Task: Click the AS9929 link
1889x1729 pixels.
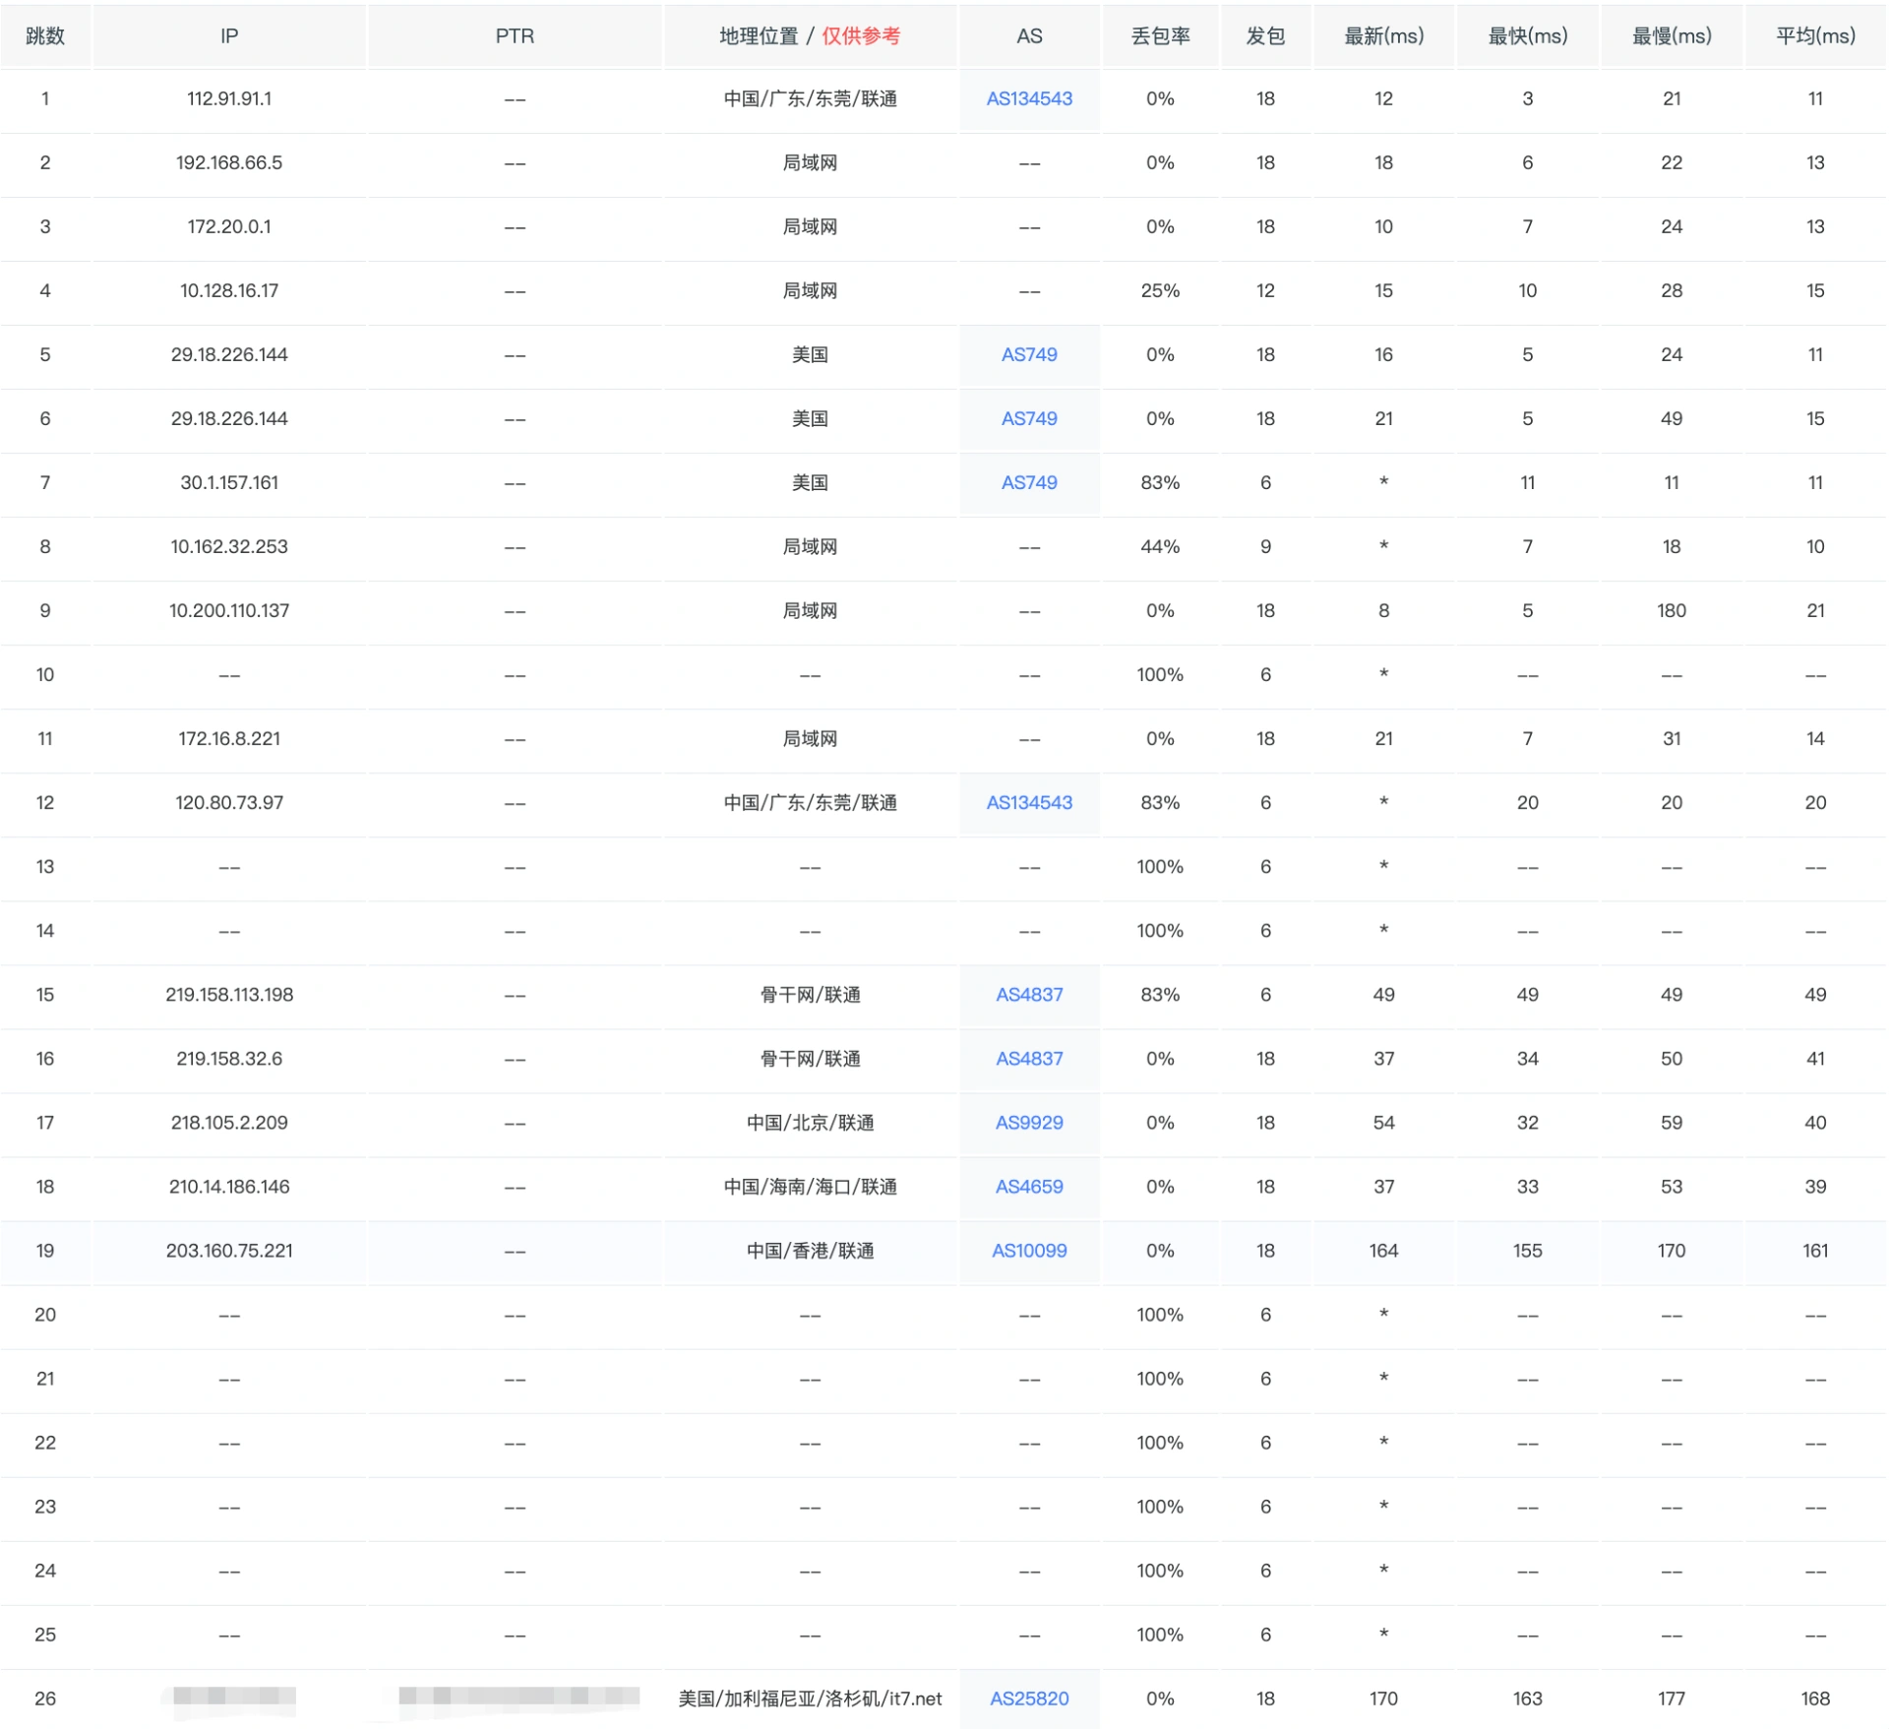Action: pos(1029,1122)
